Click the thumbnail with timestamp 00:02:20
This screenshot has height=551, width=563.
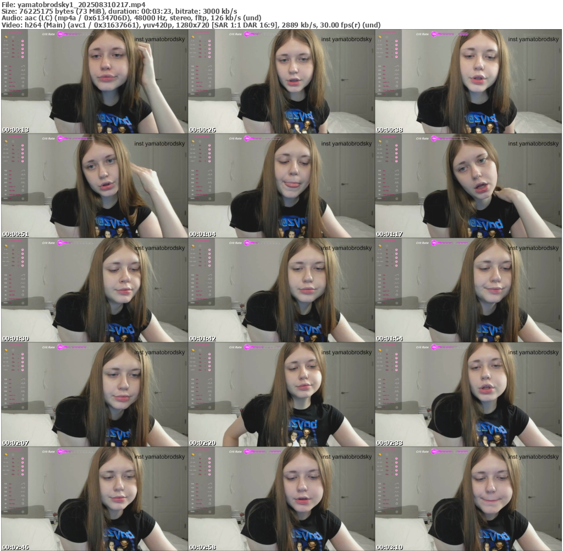pos(281,394)
